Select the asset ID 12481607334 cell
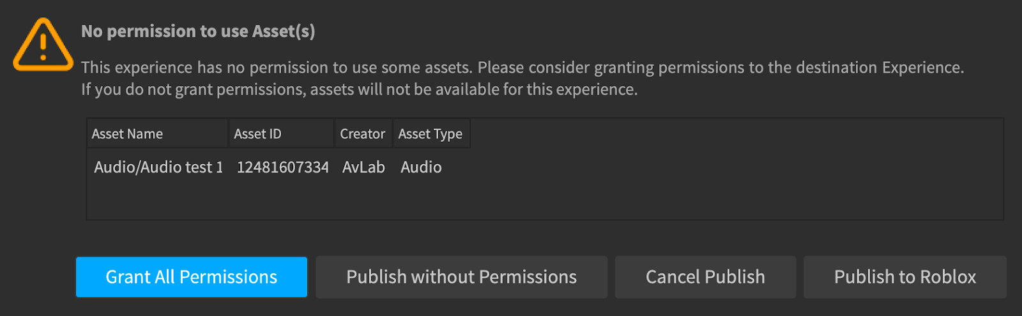The height and width of the screenshot is (316, 1022). [282, 167]
